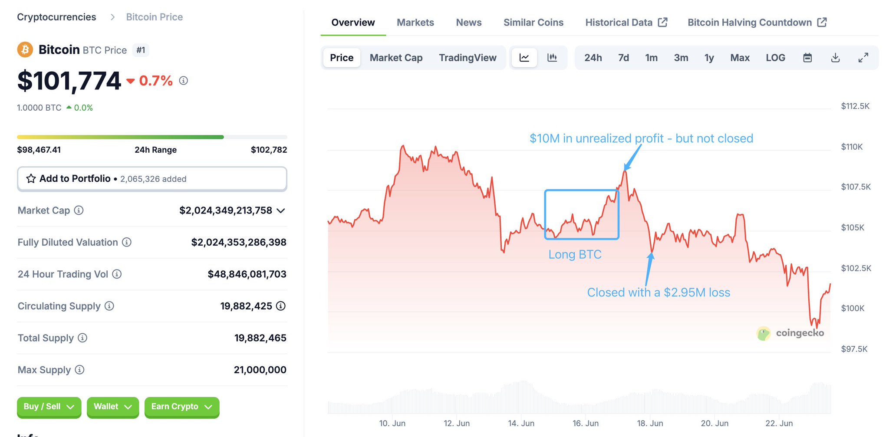Set chart range to 7d
Image resolution: width=889 pixels, height=437 pixels.
coord(623,58)
